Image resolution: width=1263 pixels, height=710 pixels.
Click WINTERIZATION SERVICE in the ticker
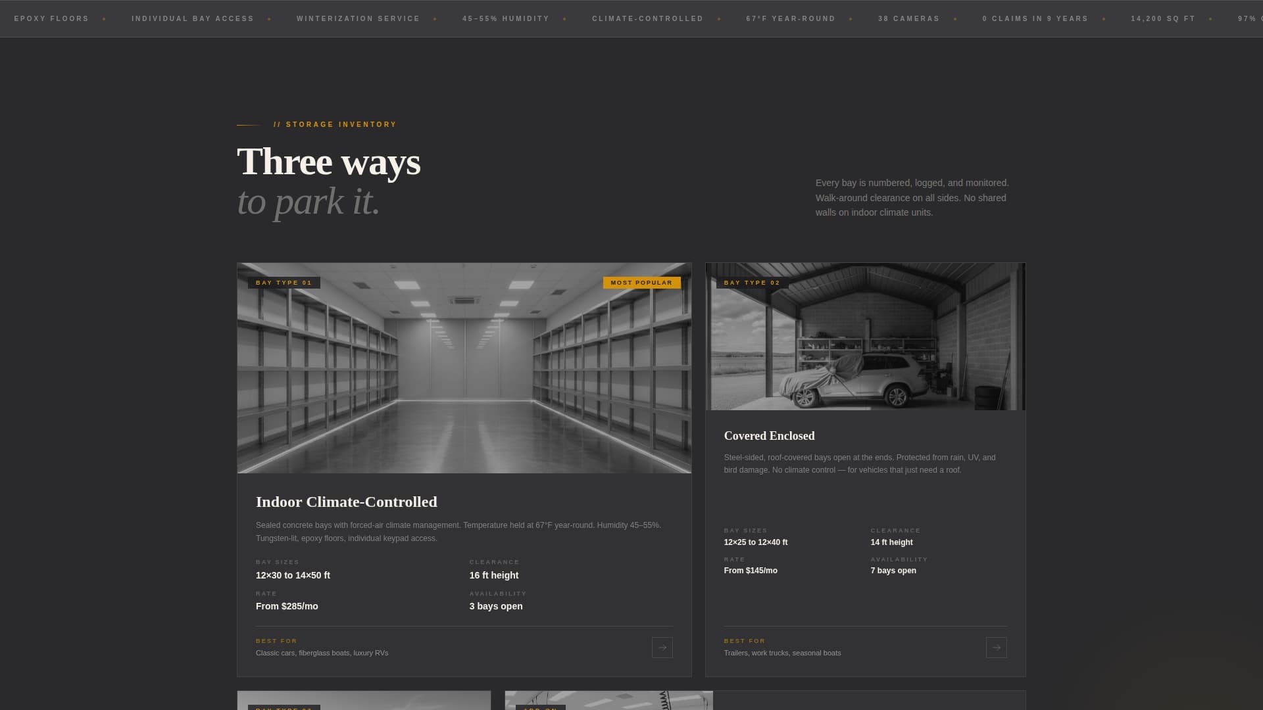click(359, 18)
